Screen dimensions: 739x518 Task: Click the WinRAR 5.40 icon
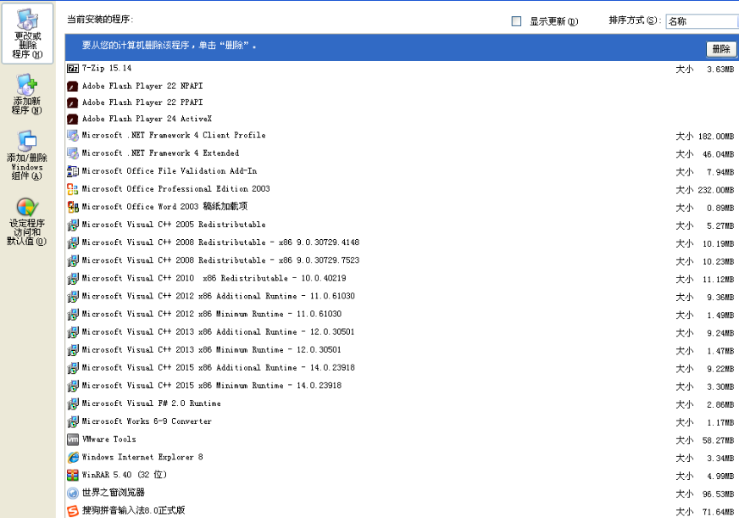[x=73, y=476]
